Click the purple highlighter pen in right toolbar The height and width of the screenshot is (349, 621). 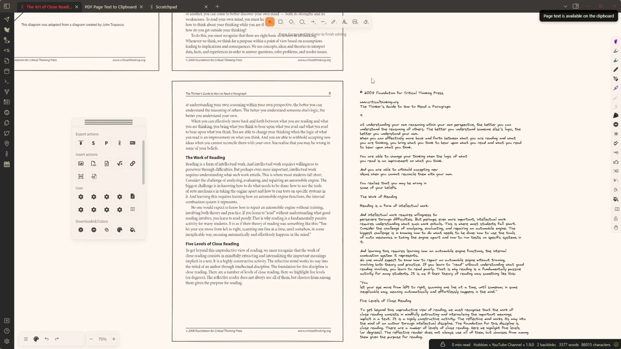pos(616,88)
